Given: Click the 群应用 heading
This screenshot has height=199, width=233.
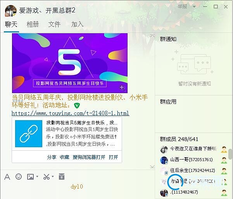Looking at the screenshot, I should pos(168,102).
